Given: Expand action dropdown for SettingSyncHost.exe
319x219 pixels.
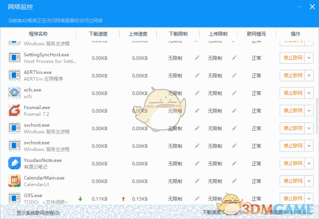Looking at the screenshot, I should pos(309,58).
